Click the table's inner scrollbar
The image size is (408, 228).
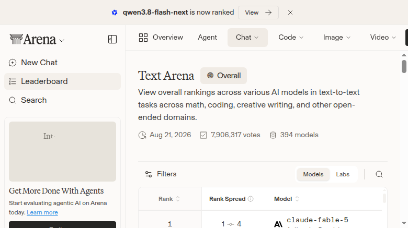[384, 198]
